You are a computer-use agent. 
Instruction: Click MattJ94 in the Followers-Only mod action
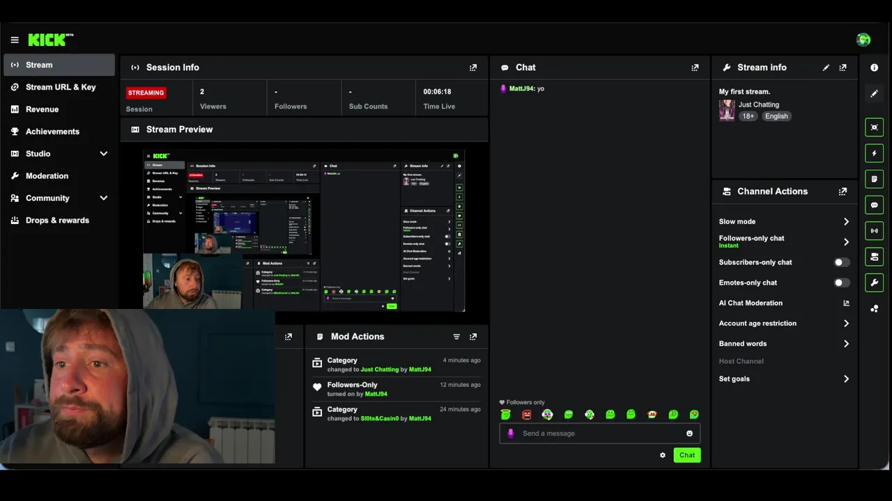click(376, 394)
